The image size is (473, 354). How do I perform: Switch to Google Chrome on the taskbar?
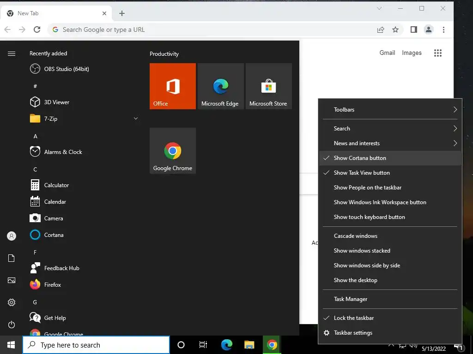click(x=272, y=345)
